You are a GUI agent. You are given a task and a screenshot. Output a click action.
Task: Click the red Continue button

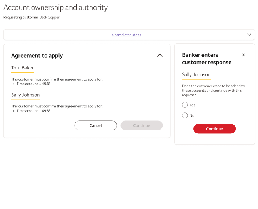[x=214, y=129]
